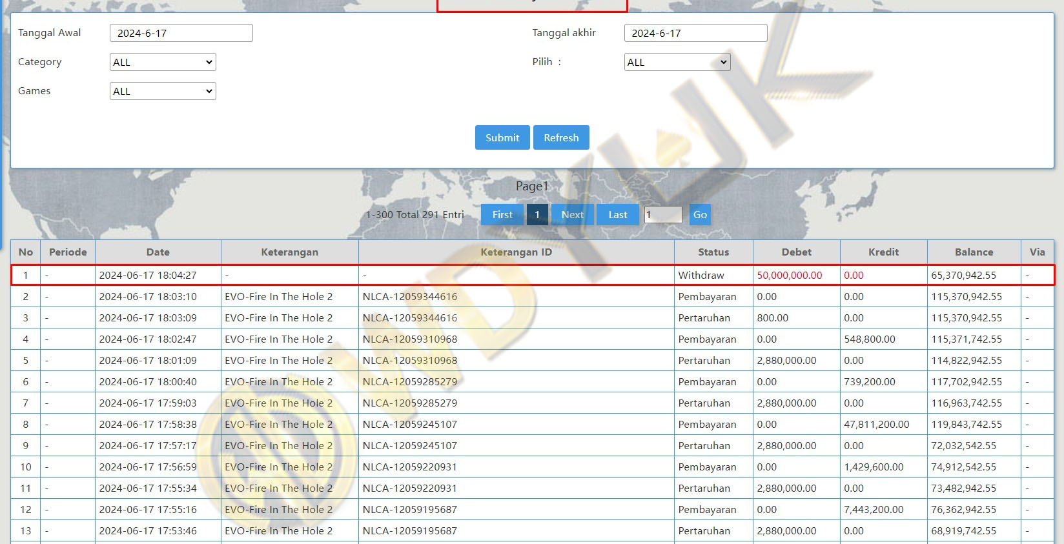The image size is (1064, 544).
Task: Click date 2024-06-17 17:55:16
Action: [148, 509]
